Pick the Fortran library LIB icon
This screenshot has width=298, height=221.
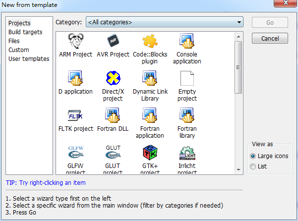pos(187,115)
